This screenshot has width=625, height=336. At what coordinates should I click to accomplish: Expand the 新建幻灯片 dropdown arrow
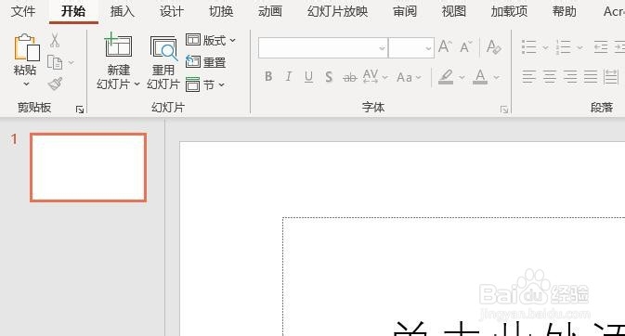point(137,84)
